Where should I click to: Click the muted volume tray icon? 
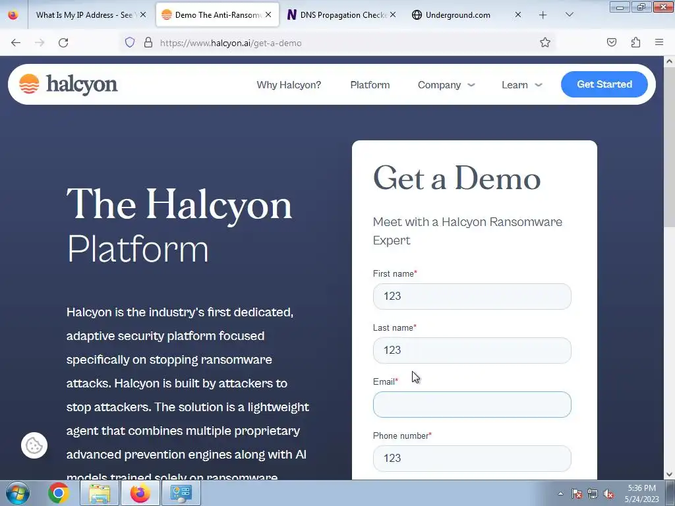(x=608, y=494)
